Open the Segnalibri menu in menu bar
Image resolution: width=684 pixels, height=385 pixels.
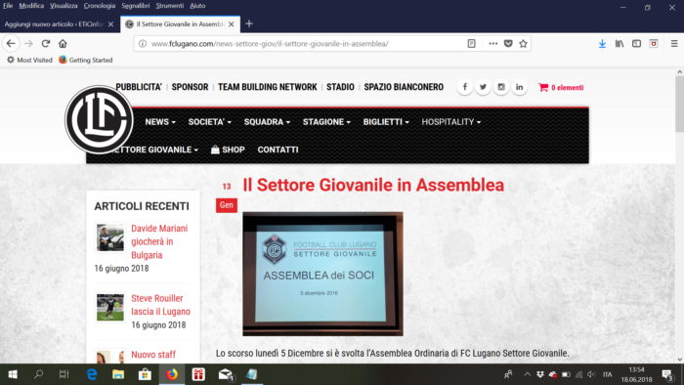(x=135, y=6)
